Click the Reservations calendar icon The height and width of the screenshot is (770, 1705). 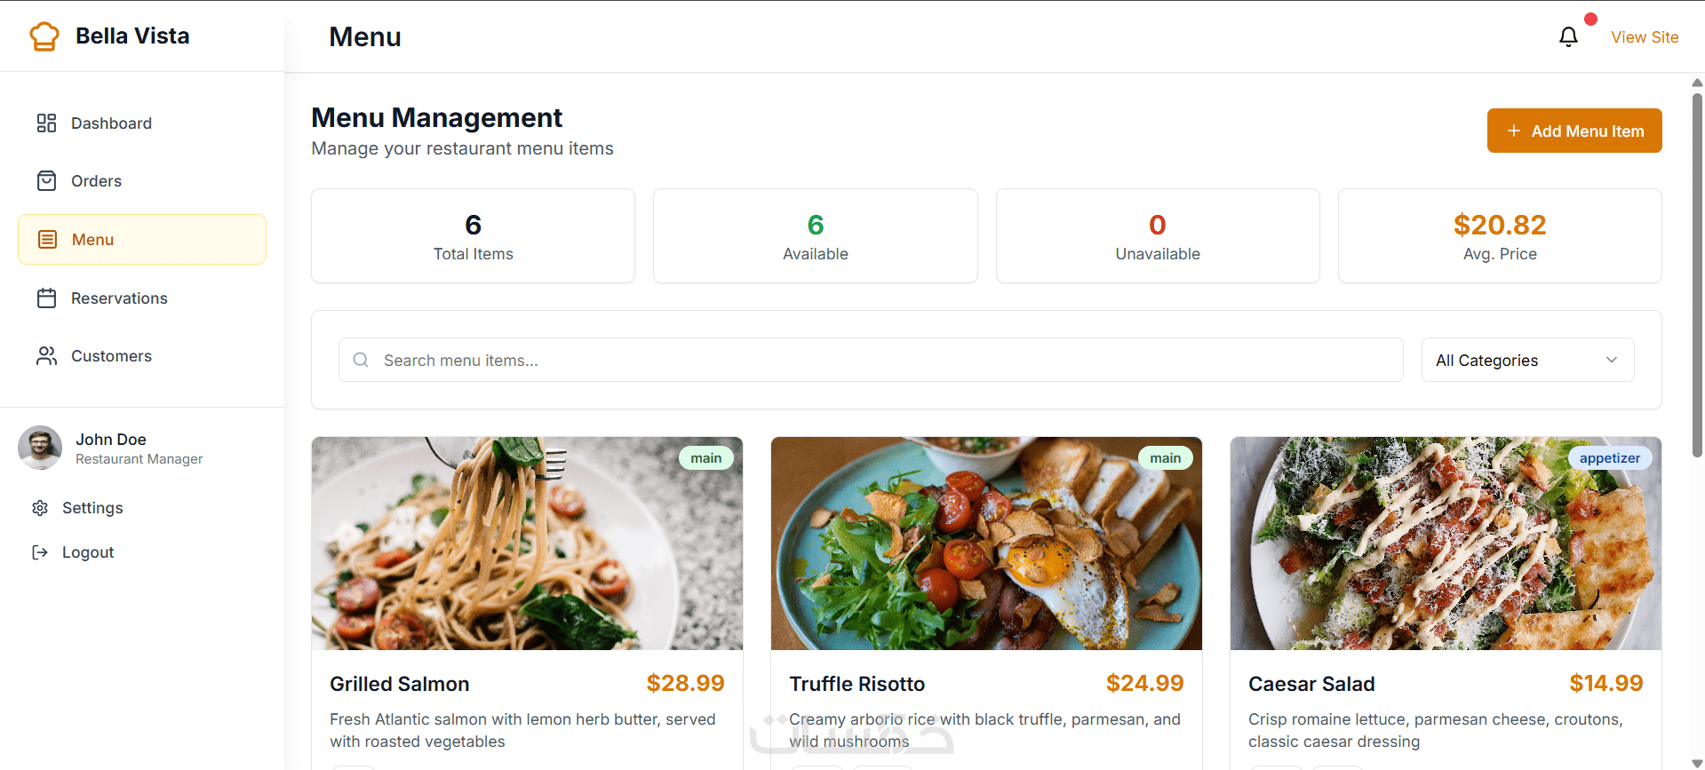46,298
